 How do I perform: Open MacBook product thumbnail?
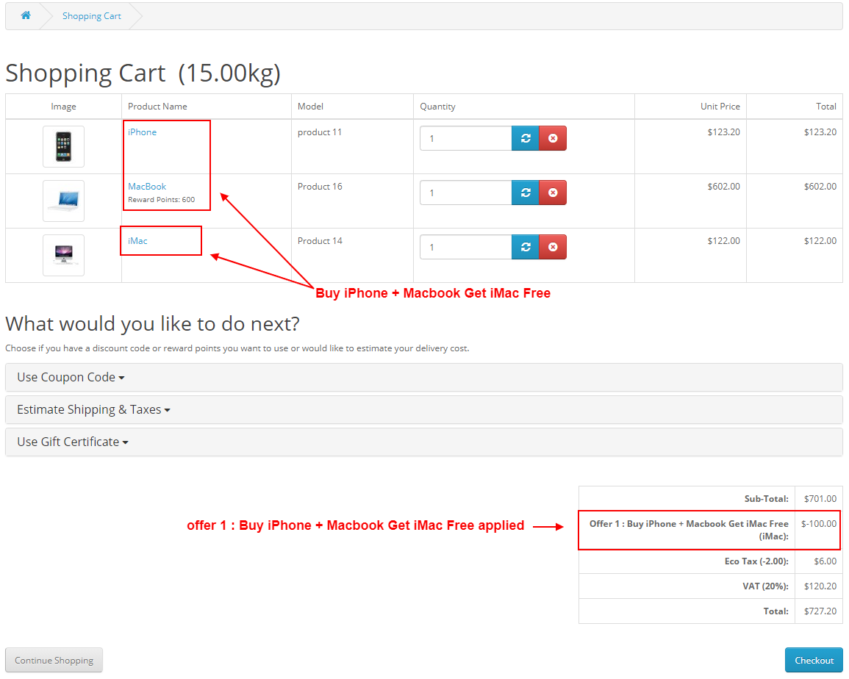pyautogui.click(x=63, y=201)
